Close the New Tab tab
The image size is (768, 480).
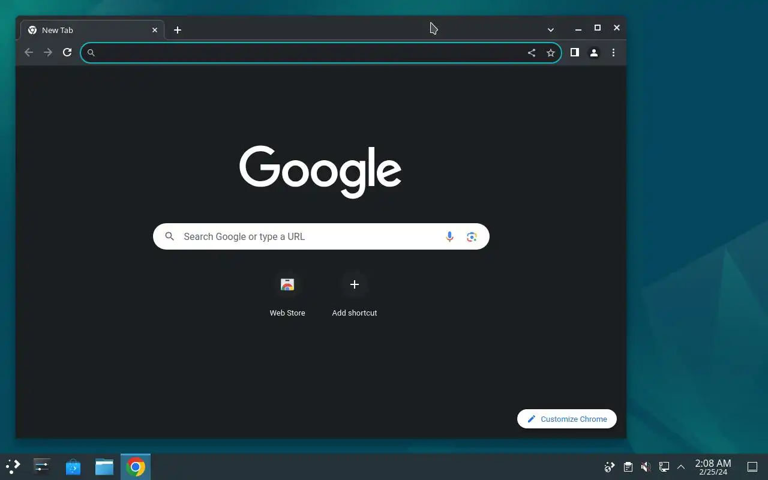tap(155, 30)
